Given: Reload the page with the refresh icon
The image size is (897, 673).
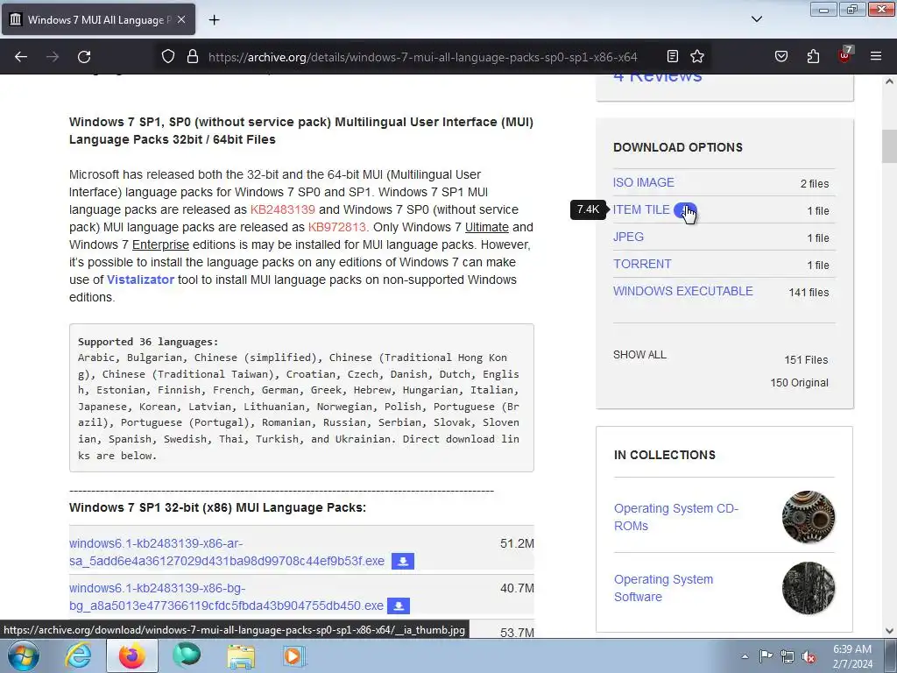Looking at the screenshot, I should coord(84,57).
